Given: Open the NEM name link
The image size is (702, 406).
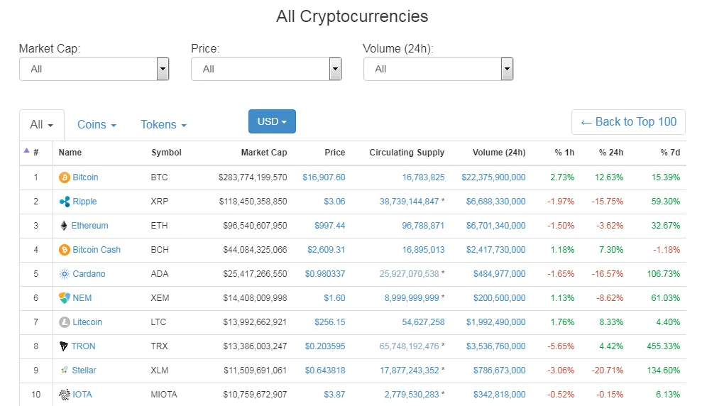Looking at the screenshot, I should coord(82,298).
